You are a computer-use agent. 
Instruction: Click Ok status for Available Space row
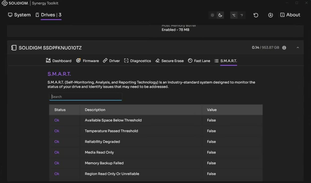(x=57, y=120)
